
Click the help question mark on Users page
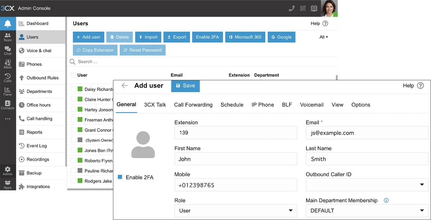pos(325,23)
